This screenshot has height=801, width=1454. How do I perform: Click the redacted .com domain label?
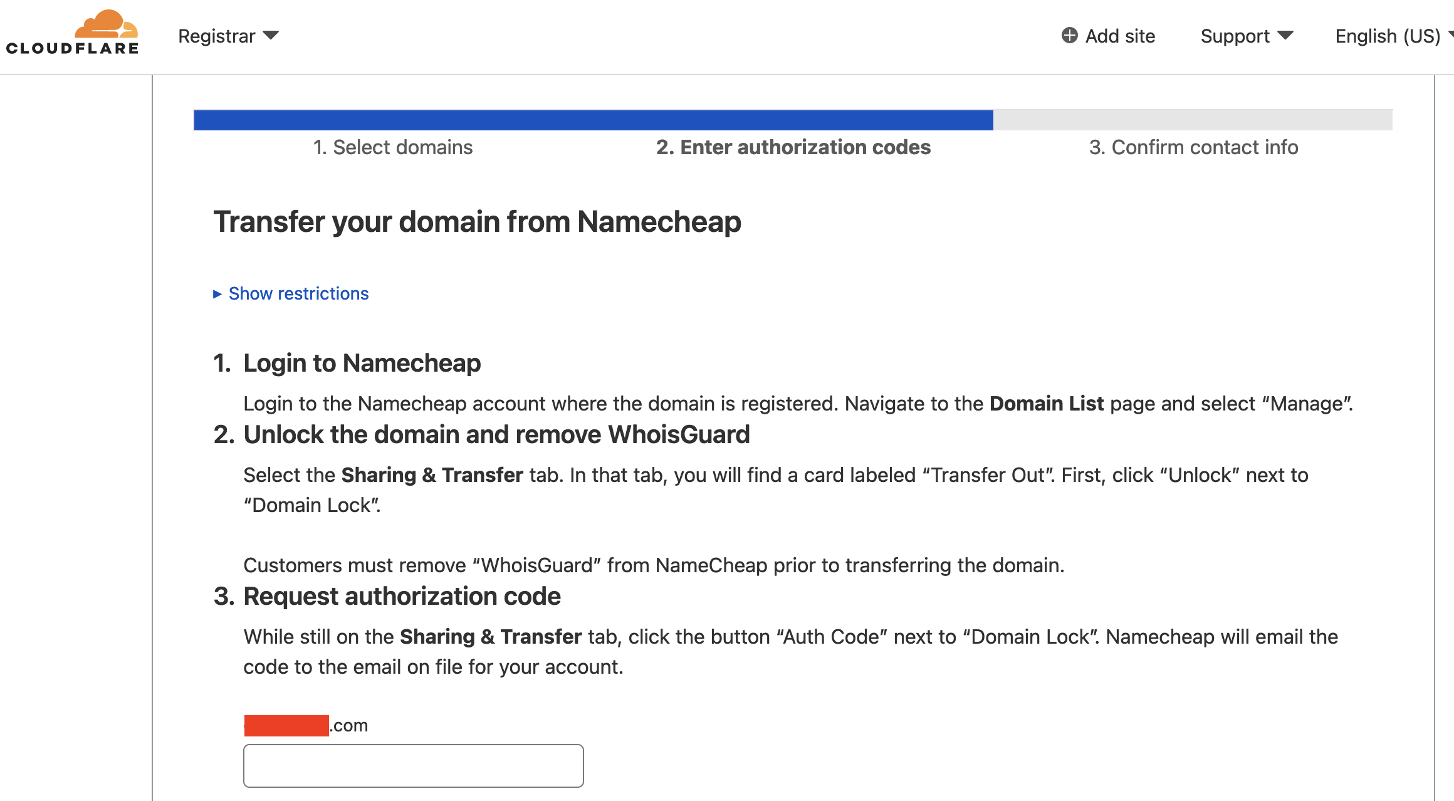pyautogui.click(x=306, y=725)
